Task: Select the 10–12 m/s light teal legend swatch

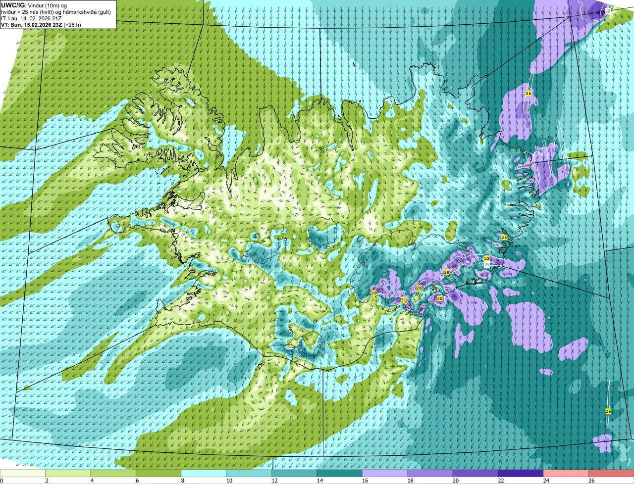Action: 250,474
